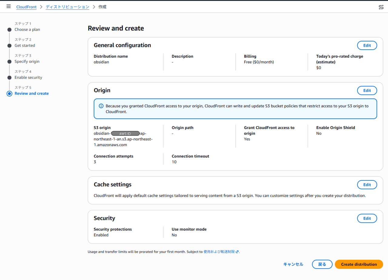Click the Create distribution button

tap(359, 264)
